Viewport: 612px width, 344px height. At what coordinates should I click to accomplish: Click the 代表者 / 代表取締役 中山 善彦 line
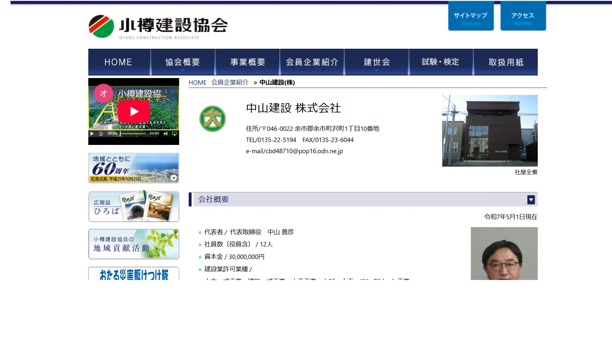click(x=249, y=232)
